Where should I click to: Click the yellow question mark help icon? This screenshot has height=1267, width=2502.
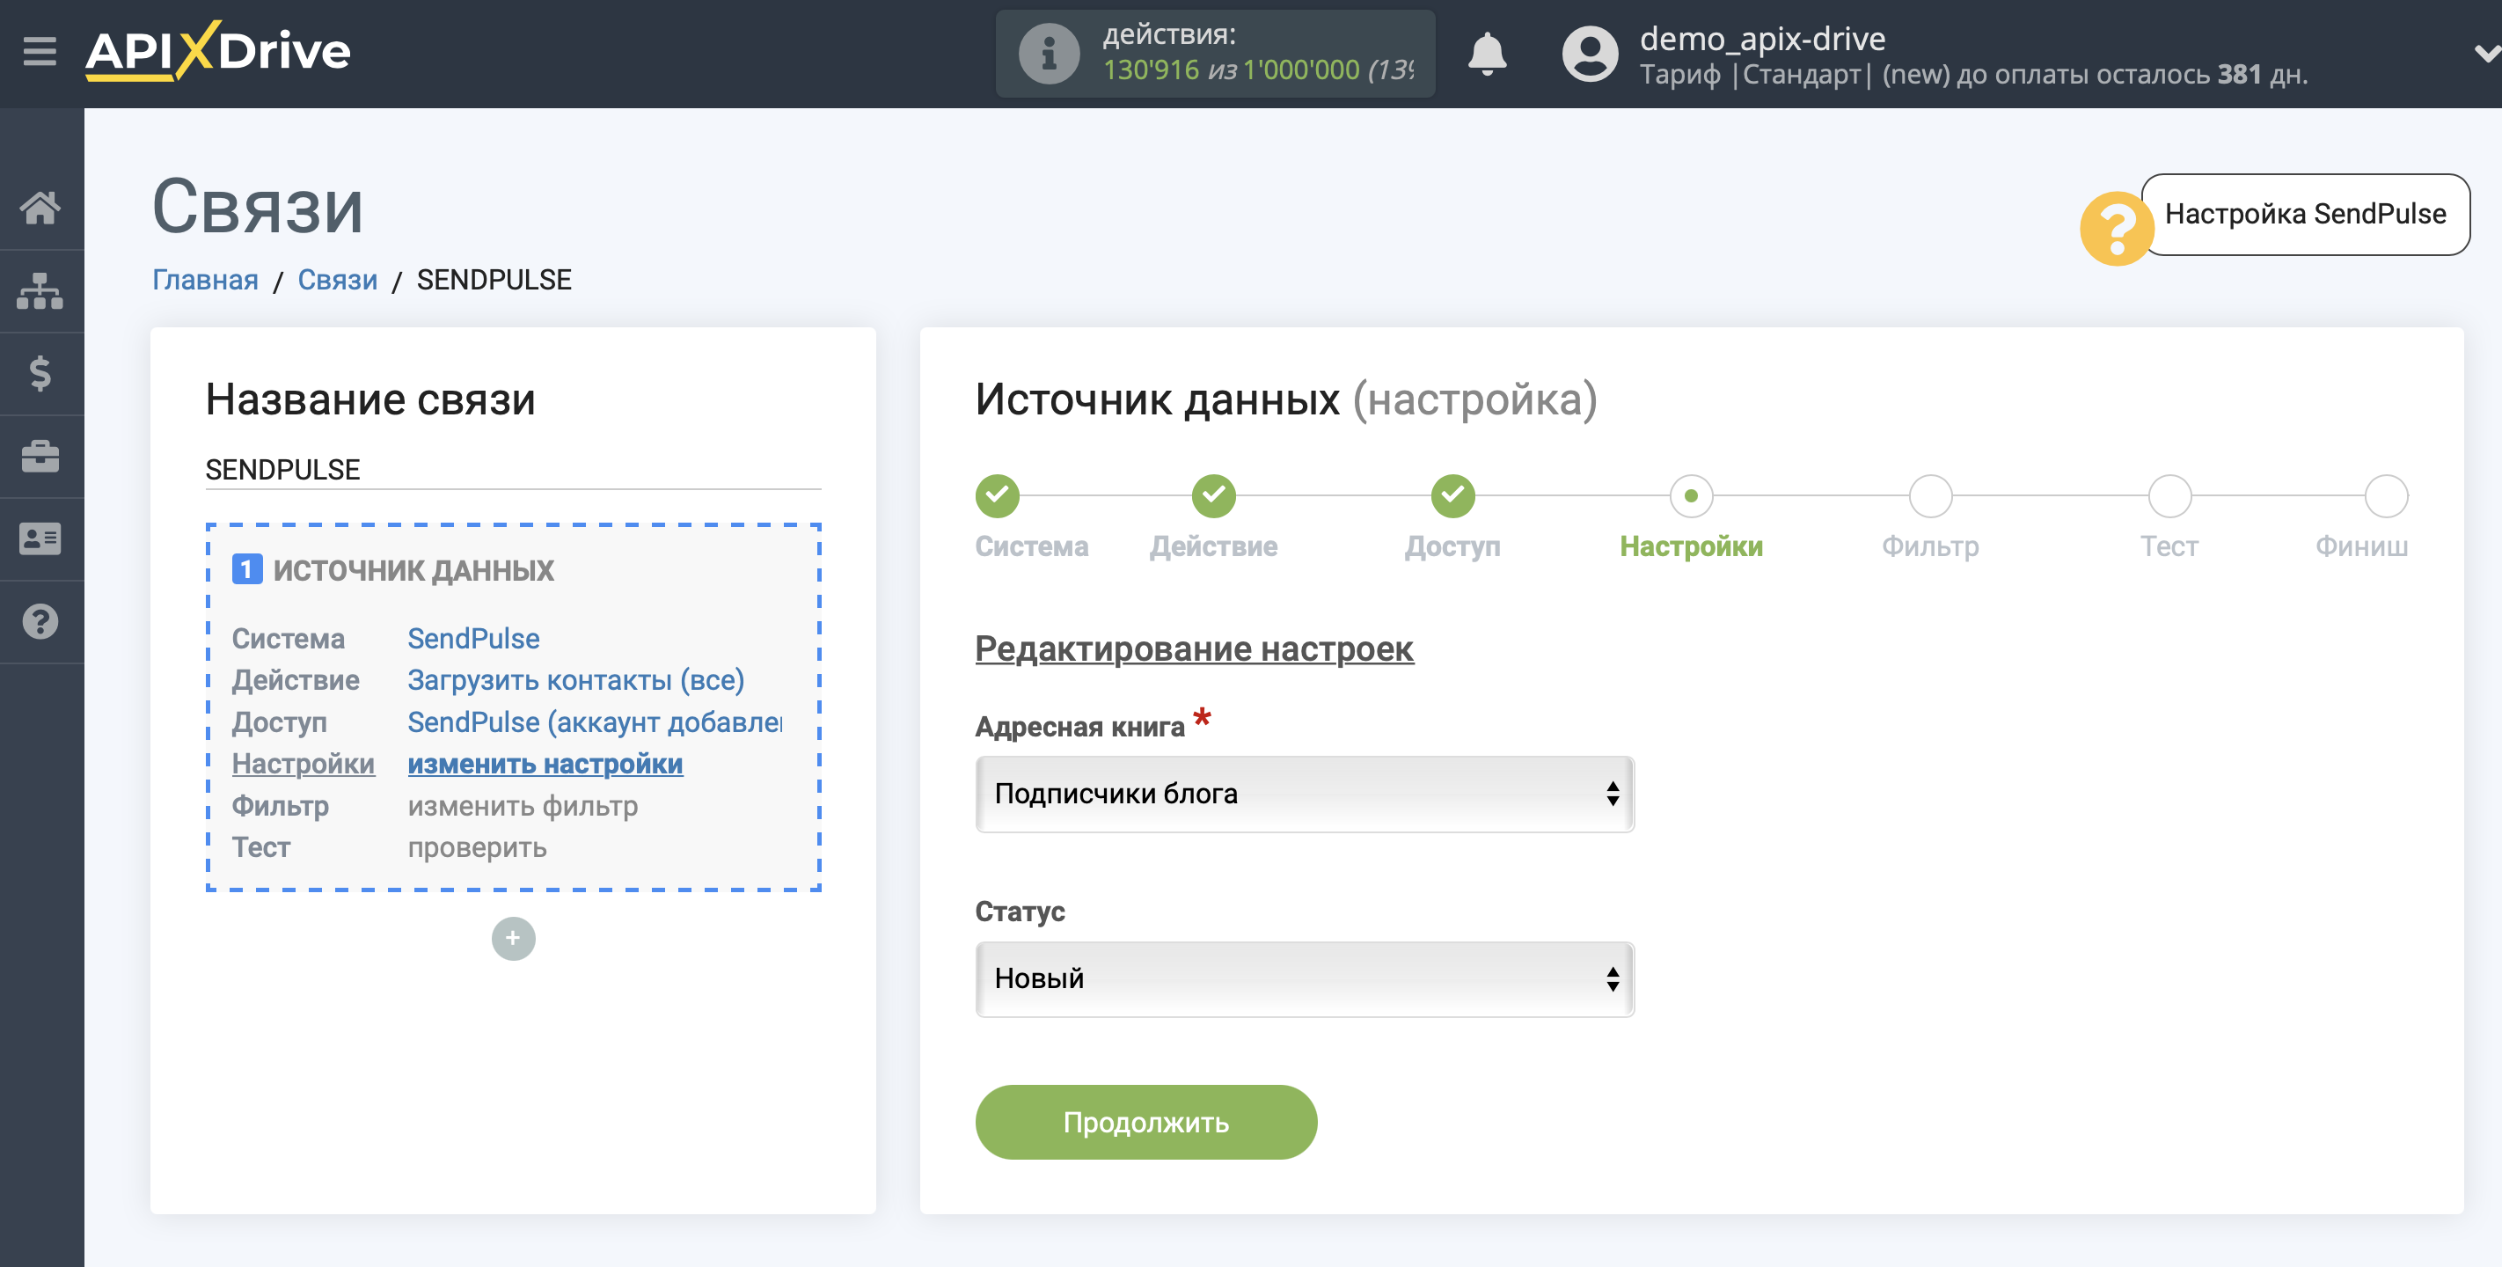(x=2117, y=229)
